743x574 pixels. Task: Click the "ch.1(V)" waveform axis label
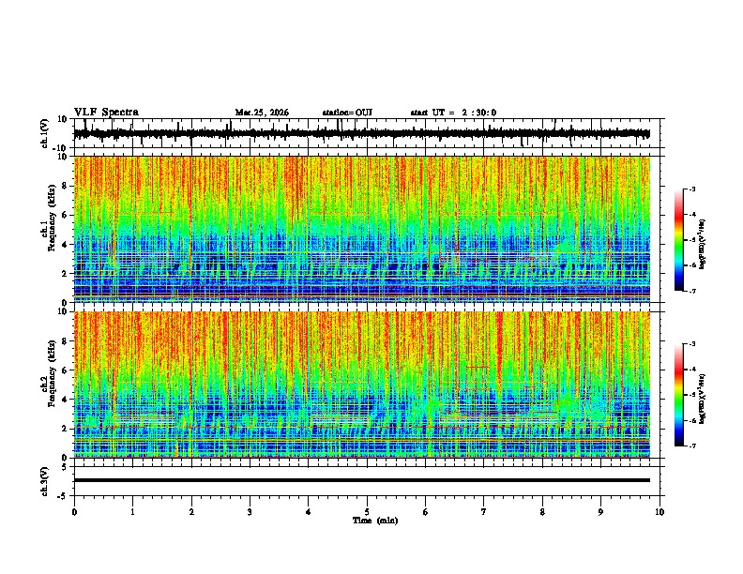[x=45, y=133]
